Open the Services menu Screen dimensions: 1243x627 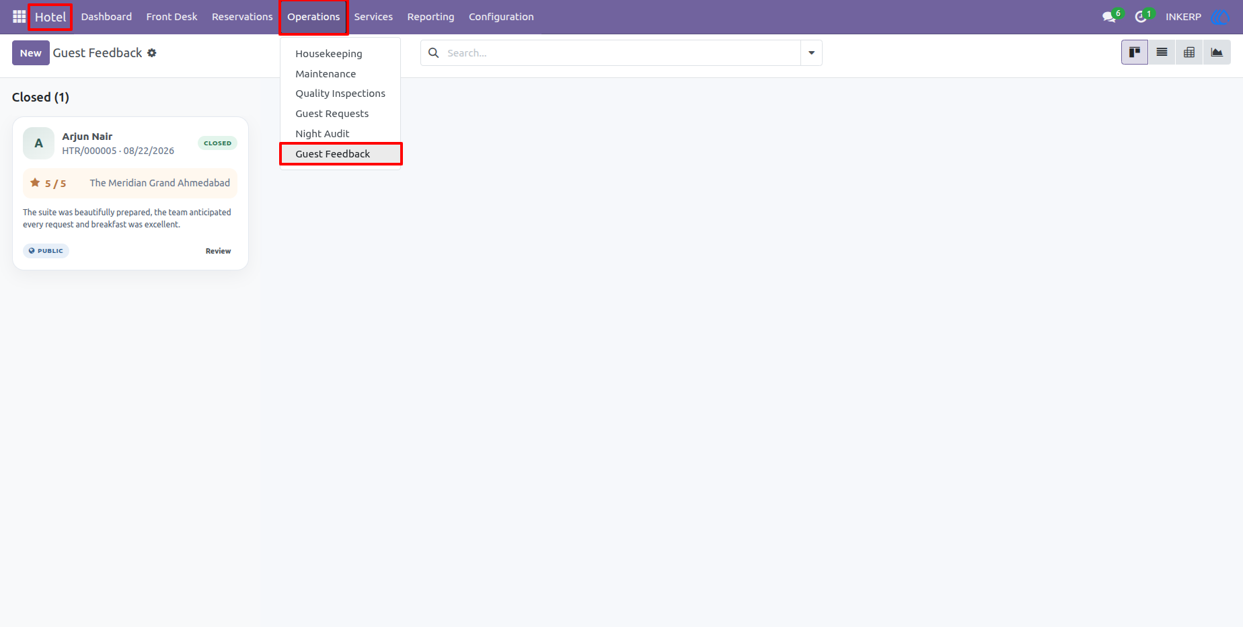coord(373,17)
